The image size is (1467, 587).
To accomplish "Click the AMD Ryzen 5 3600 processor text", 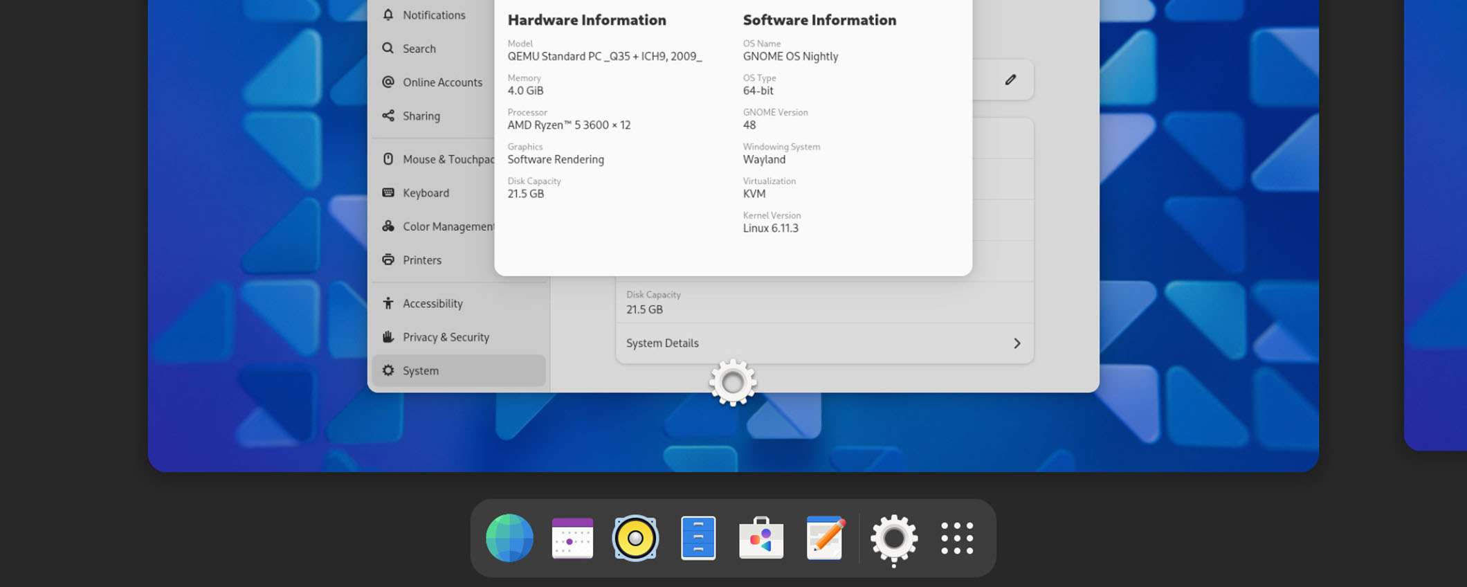I will click(x=569, y=125).
